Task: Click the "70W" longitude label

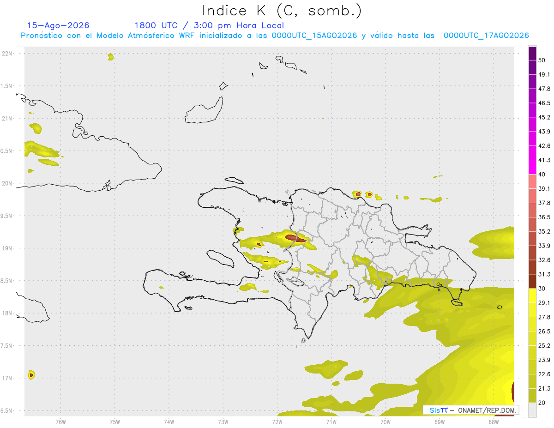Action: click(x=385, y=422)
